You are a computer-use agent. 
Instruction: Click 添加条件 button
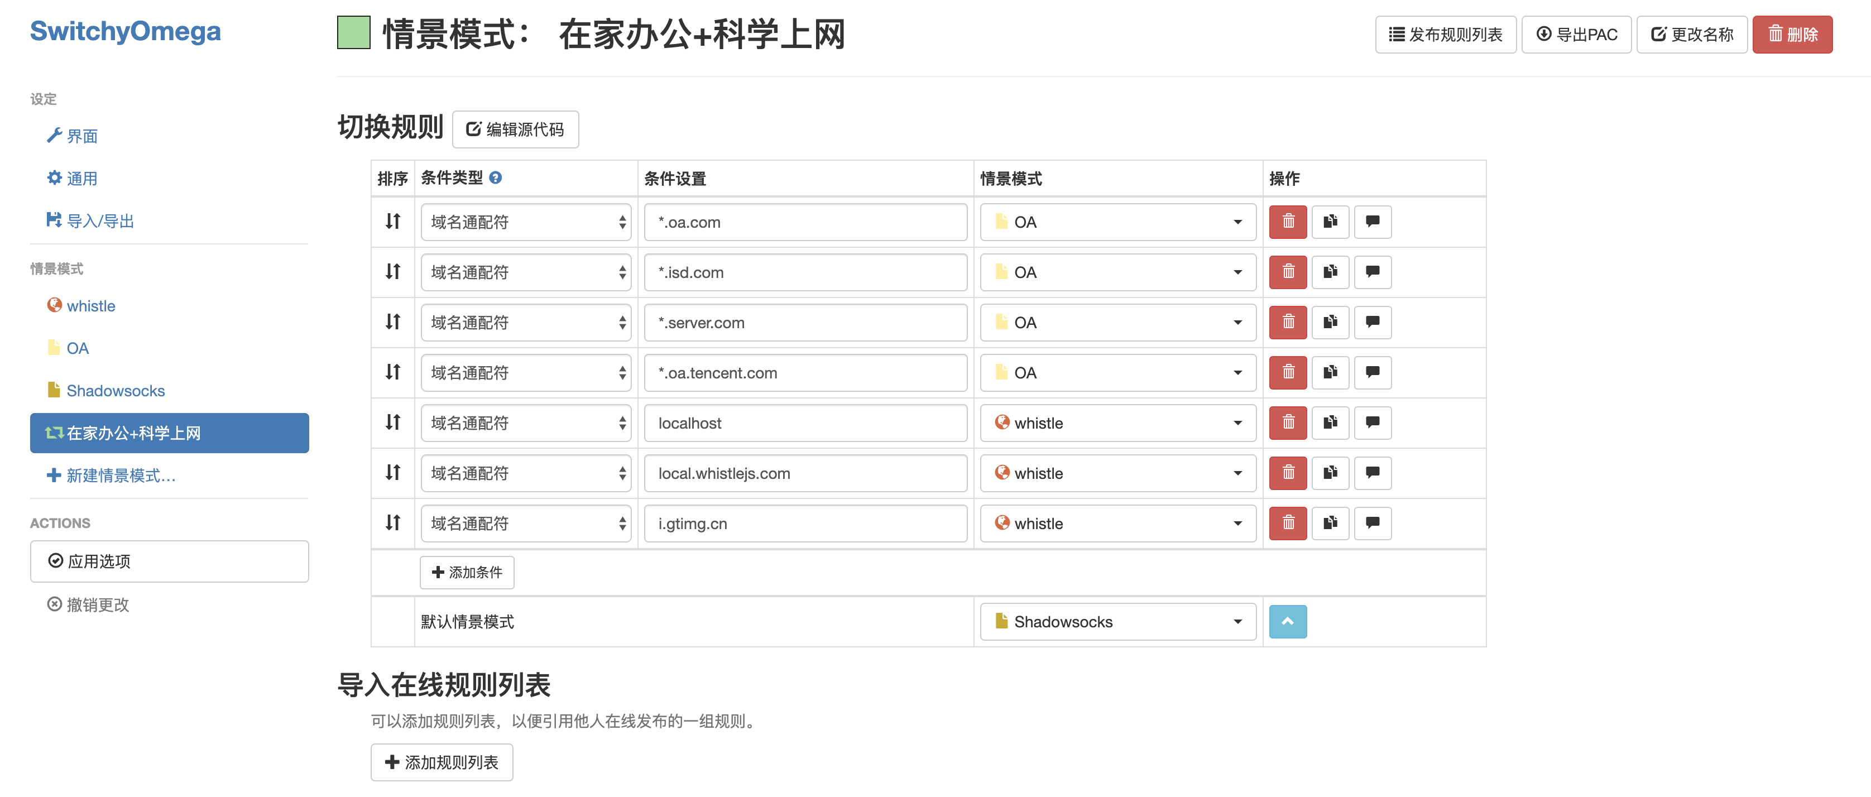pos(467,573)
